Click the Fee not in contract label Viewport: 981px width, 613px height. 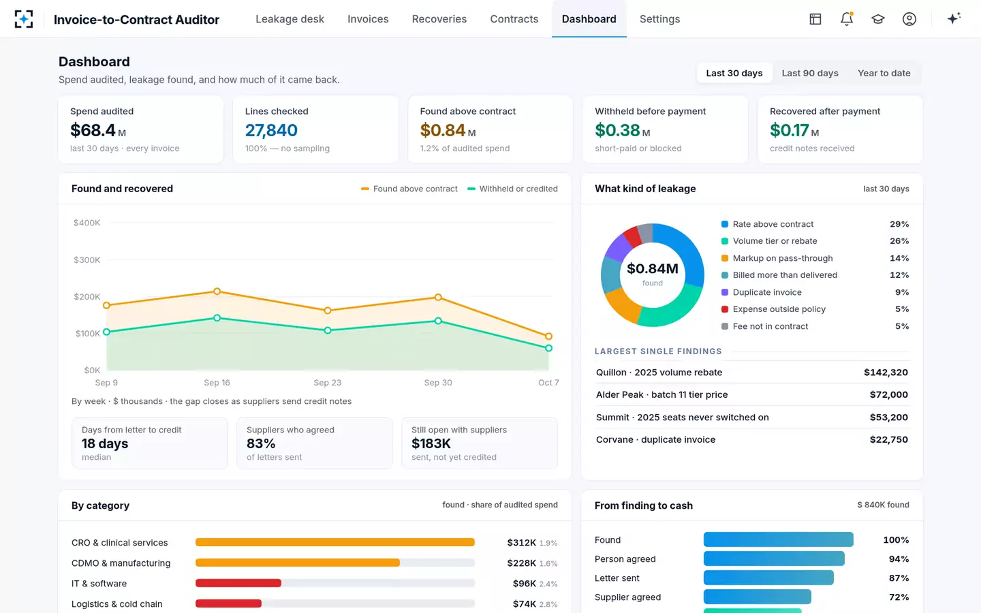pos(770,326)
